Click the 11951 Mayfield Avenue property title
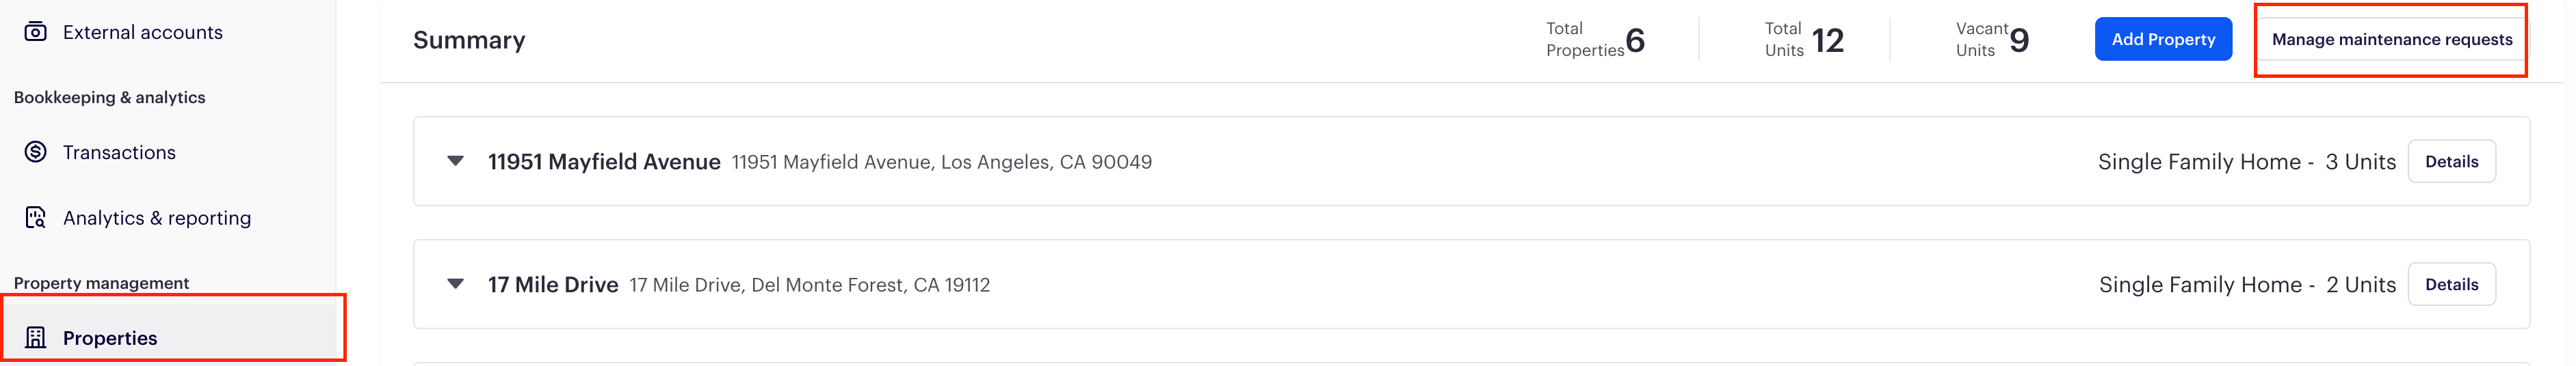The height and width of the screenshot is (366, 2576). pyautogui.click(x=604, y=162)
